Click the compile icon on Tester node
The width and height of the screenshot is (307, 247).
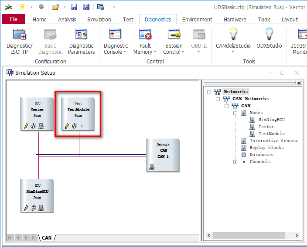34,126
